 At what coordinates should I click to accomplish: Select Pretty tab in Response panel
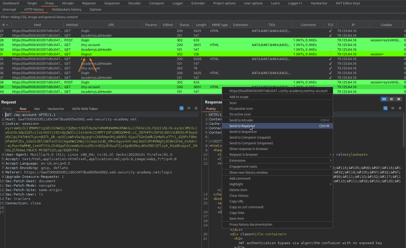tap(211, 109)
